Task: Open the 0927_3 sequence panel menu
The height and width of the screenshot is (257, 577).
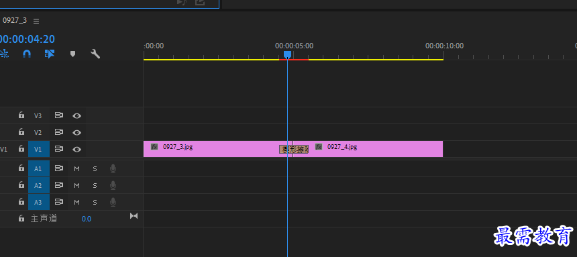Action: pyautogui.click(x=36, y=21)
